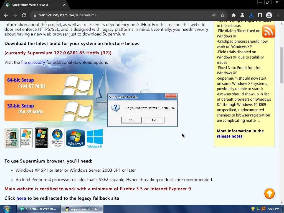Image resolution: width=284 pixels, height=213 pixels.
Task: Click Yes to install Supermium
Action: pos(131,120)
